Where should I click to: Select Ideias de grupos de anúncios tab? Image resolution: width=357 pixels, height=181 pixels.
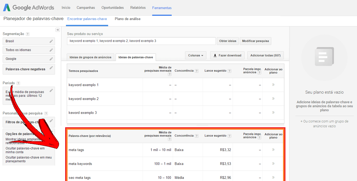(91, 57)
